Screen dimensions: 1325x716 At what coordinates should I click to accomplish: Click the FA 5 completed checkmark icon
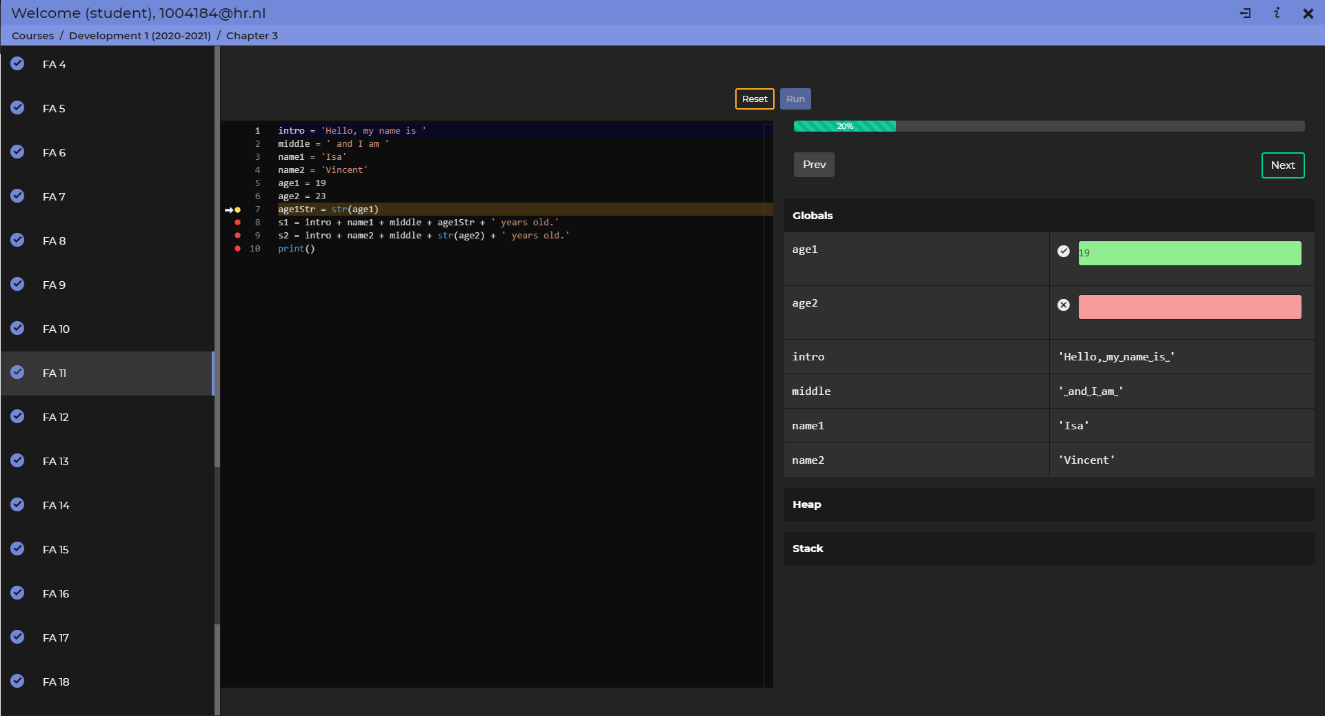click(18, 108)
